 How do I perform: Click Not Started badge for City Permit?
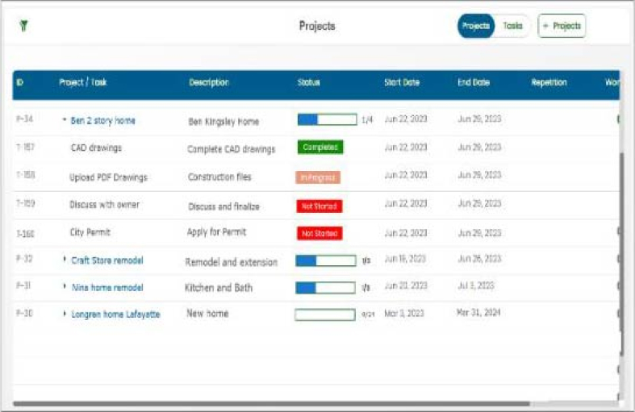320,233
